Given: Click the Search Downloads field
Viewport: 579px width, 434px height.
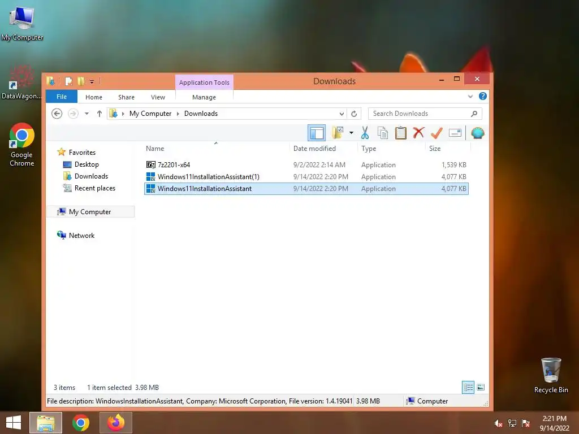Looking at the screenshot, I should coord(425,114).
